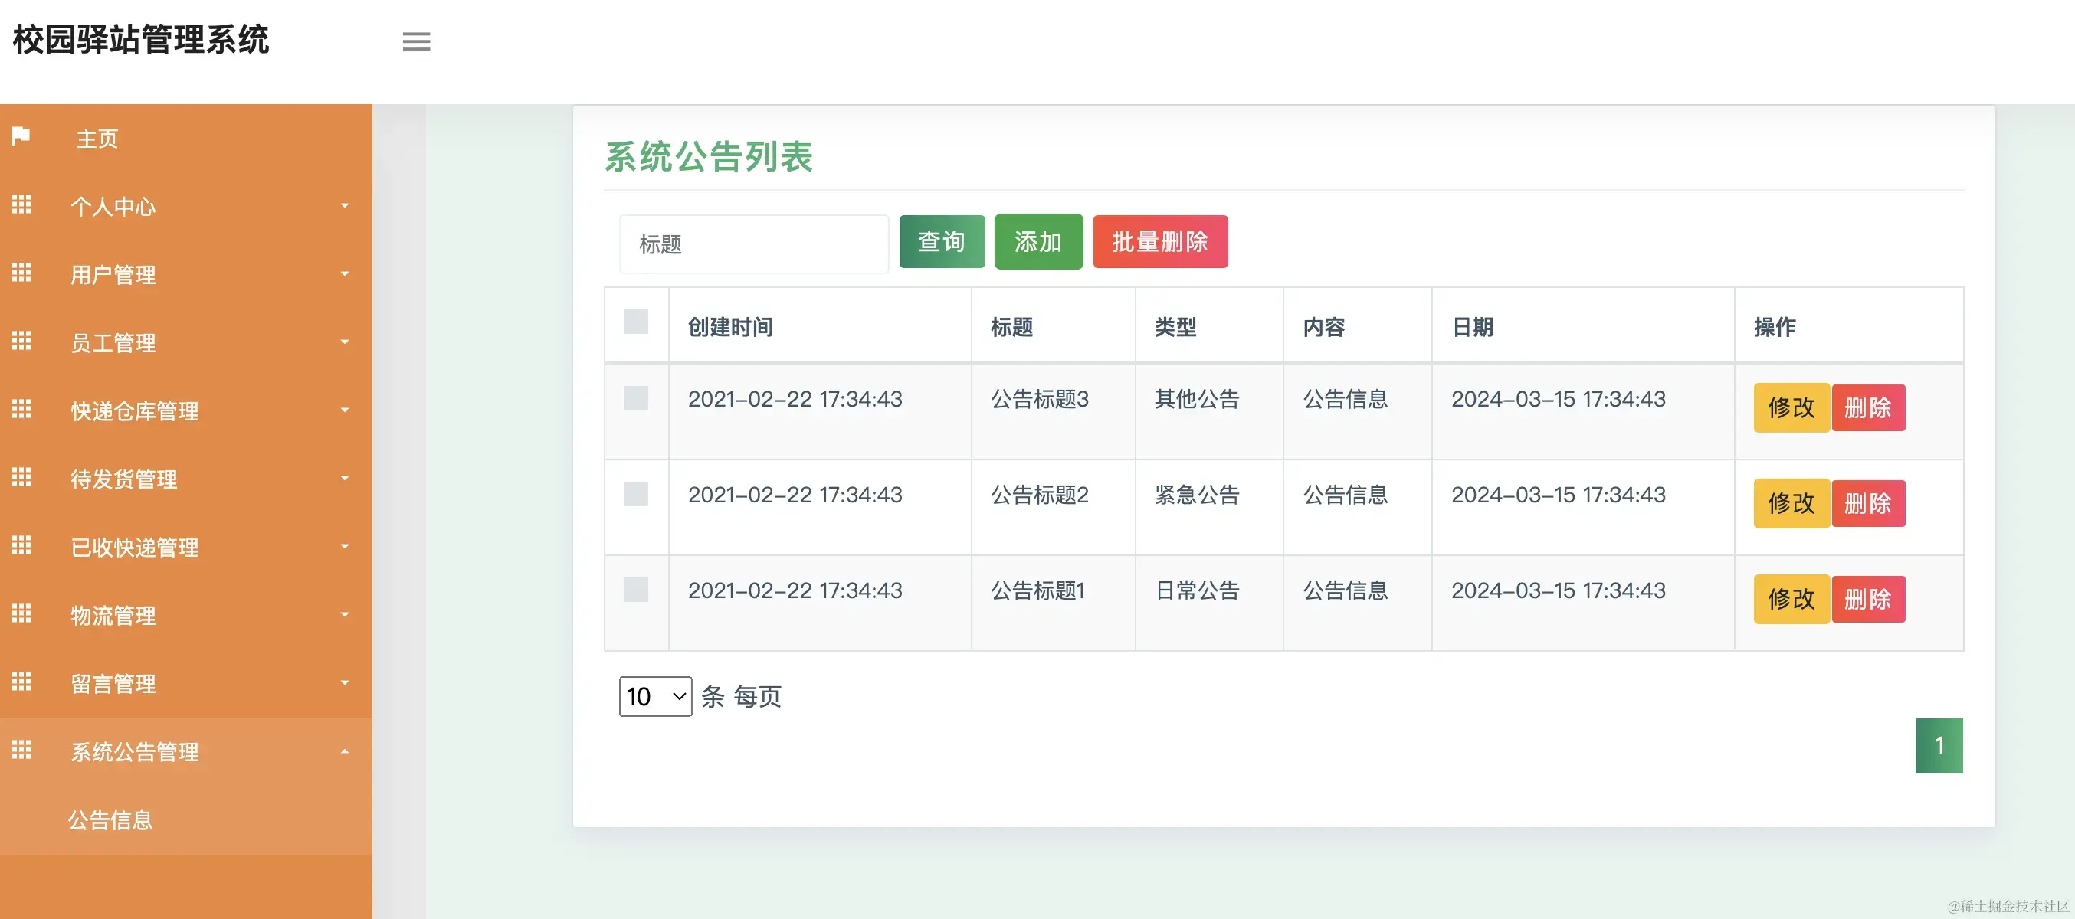The height and width of the screenshot is (919, 2075).
Task: Click the grid icon beside 员工管理
Action: point(21,342)
